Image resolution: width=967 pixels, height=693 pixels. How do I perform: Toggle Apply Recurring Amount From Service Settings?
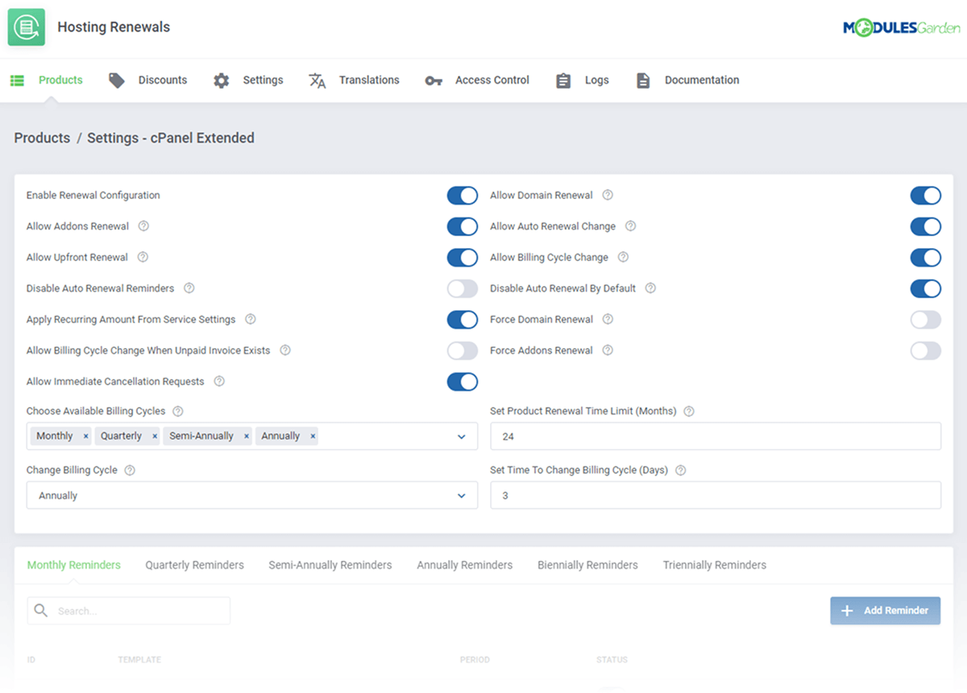coord(463,320)
